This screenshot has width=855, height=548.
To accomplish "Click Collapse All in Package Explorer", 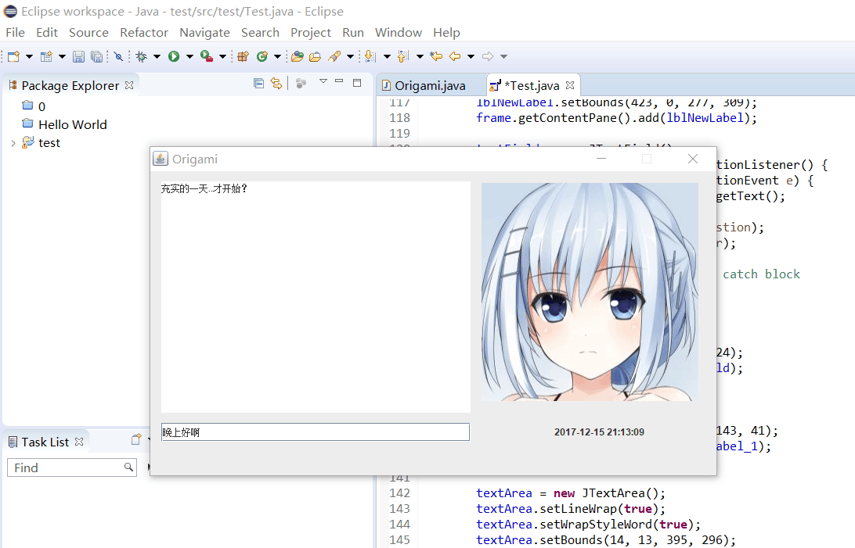I will point(259,84).
